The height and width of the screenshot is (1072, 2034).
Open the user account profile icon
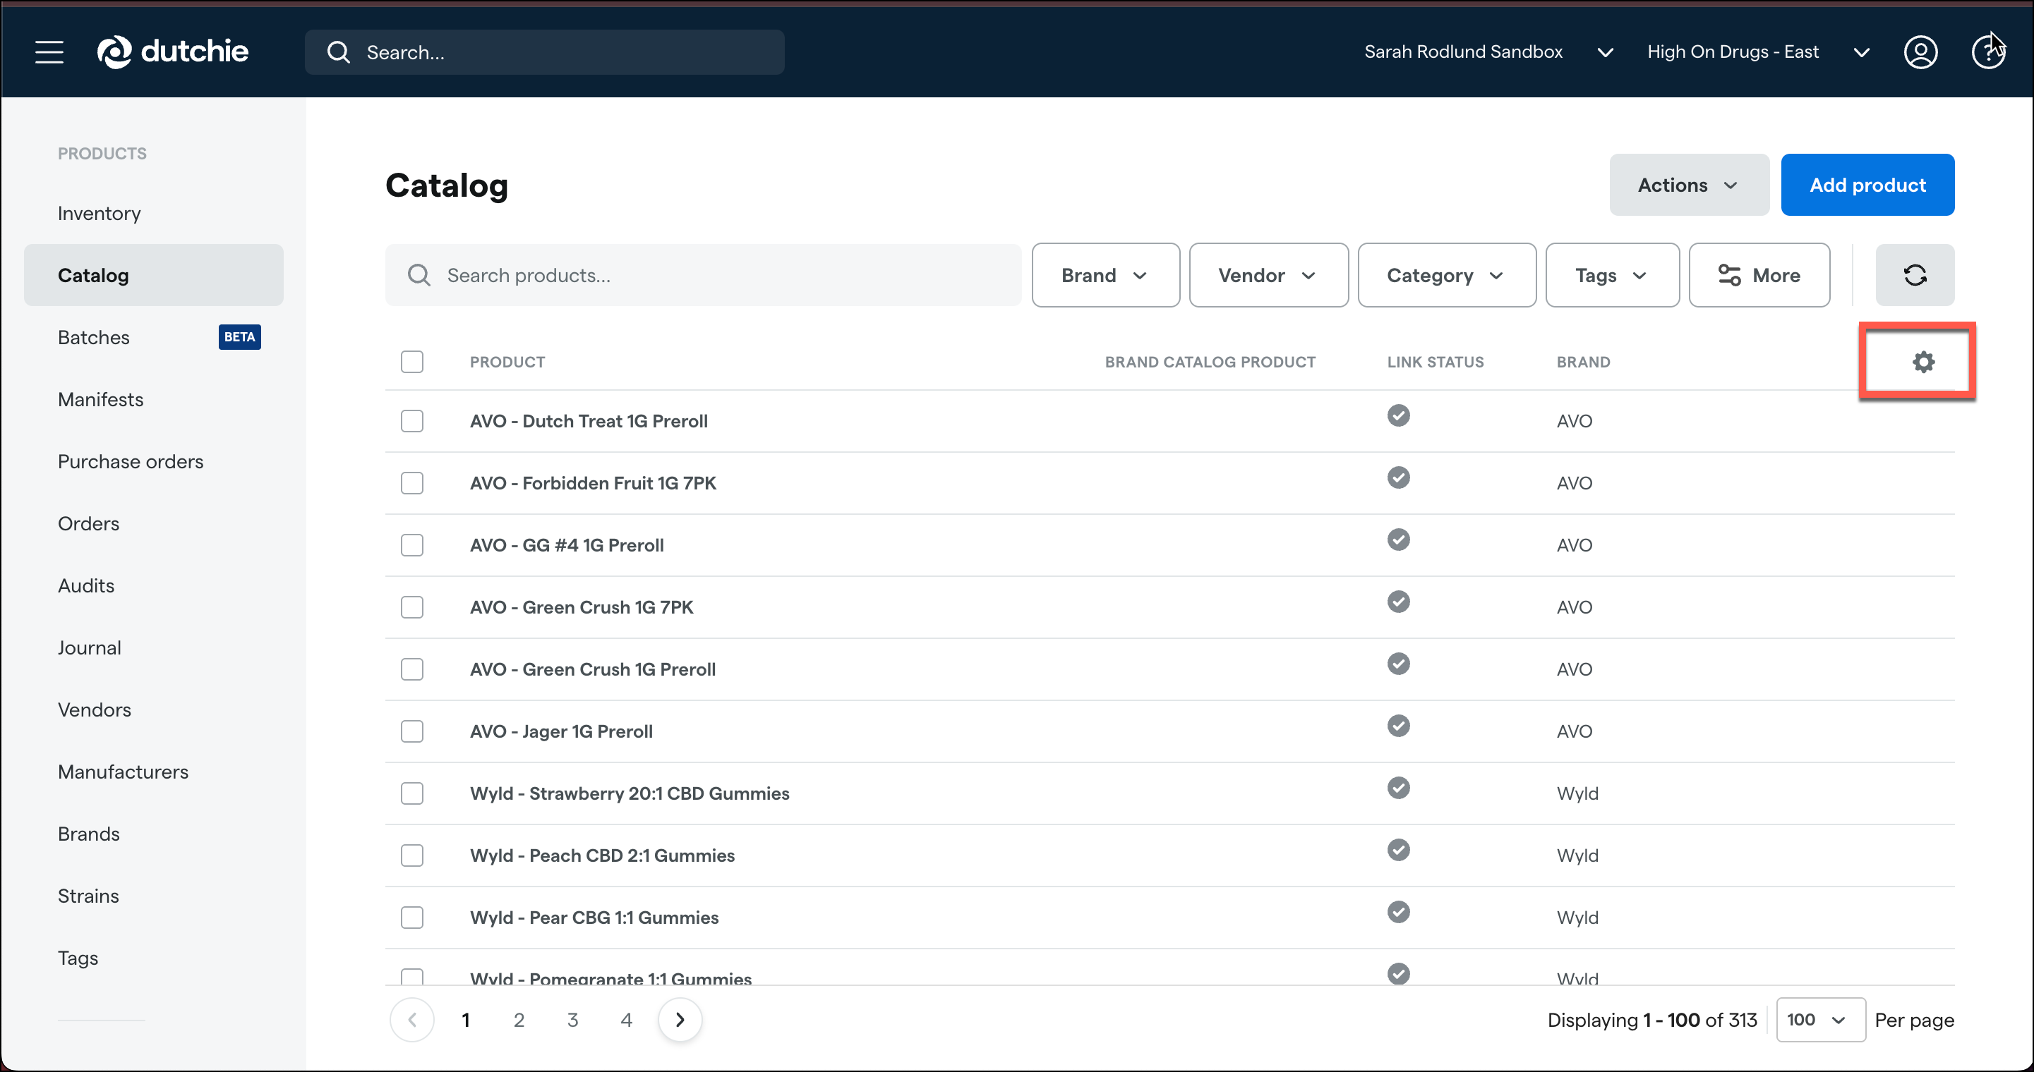[1920, 52]
